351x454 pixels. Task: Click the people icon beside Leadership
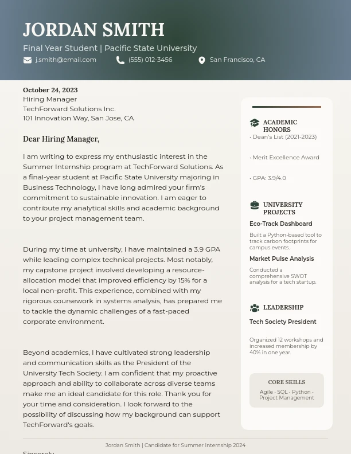point(255,308)
